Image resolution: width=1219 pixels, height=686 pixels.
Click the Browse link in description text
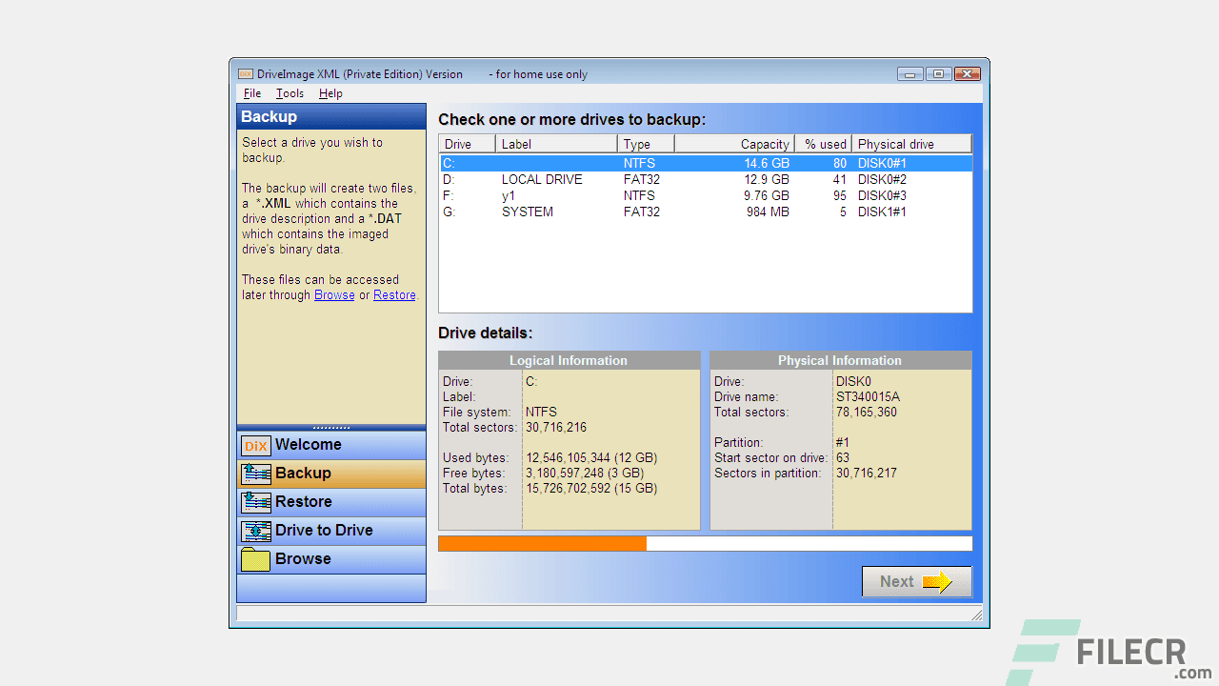tap(333, 294)
